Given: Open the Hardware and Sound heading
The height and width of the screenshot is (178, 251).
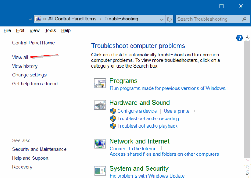Looking at the screenshot, I should 139,103.
